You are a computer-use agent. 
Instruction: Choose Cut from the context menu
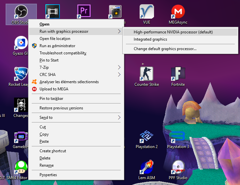click(76, 127)
